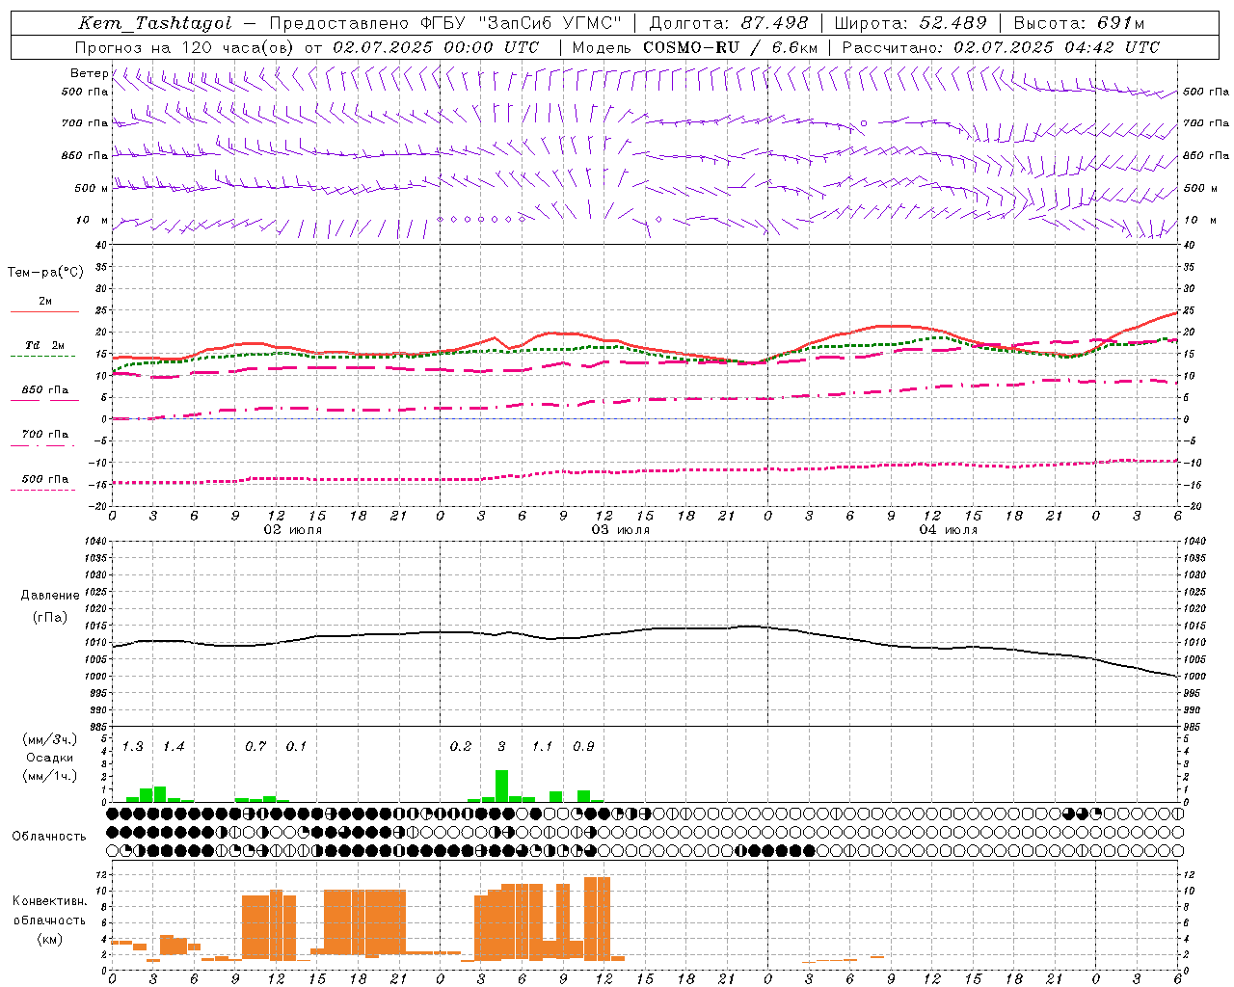The image size is (1234, 987).
Task: Select the provider text ФГБУ "ЗапСиб УГМС"
Action: coord(522,23)
